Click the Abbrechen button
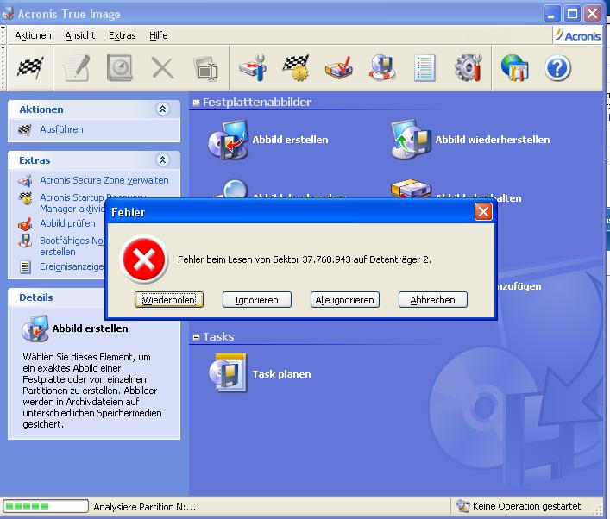Screen dimensions: 610x519 [432, 300]
